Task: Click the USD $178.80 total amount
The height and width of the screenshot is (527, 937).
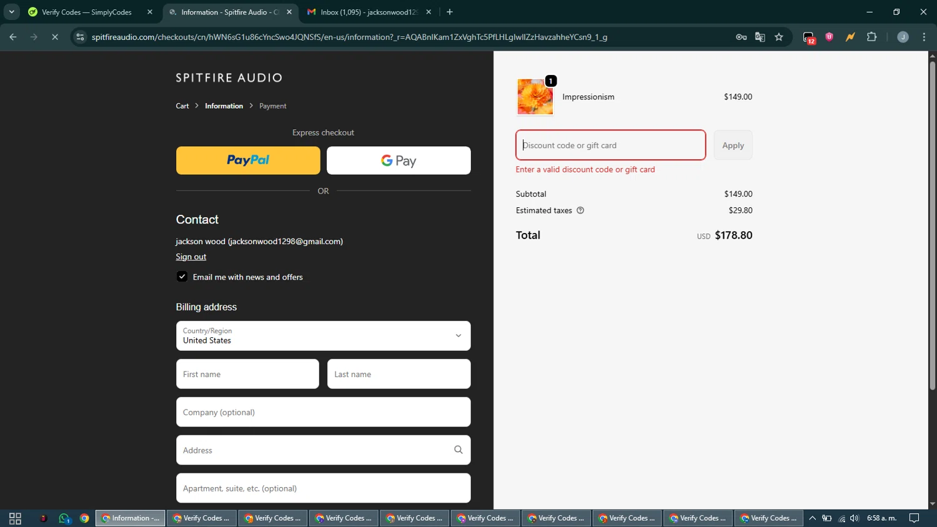Action: tap(725, 235)
